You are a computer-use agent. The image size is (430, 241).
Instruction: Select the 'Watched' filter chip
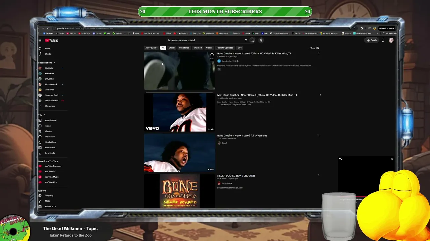pyautogui.click(x=198, y=48)
